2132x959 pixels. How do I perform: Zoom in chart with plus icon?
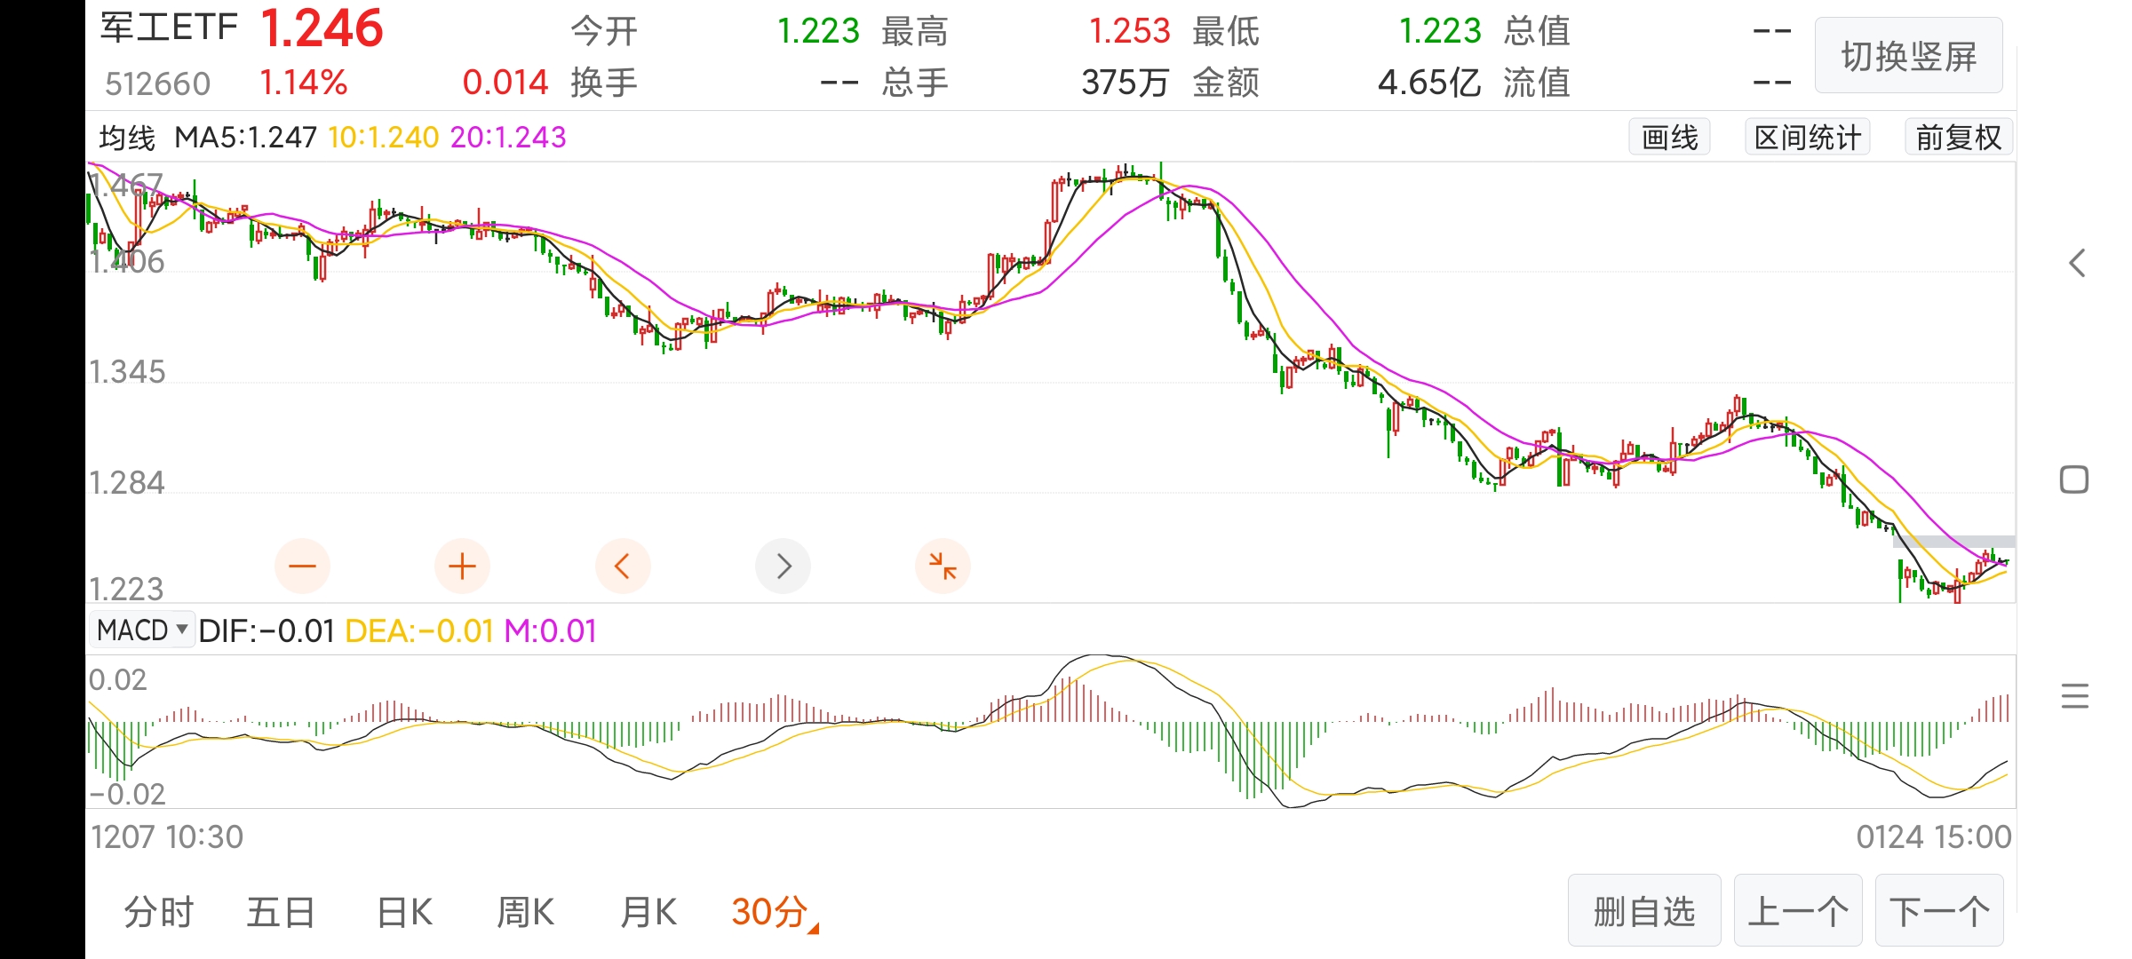tap(462, 566)
